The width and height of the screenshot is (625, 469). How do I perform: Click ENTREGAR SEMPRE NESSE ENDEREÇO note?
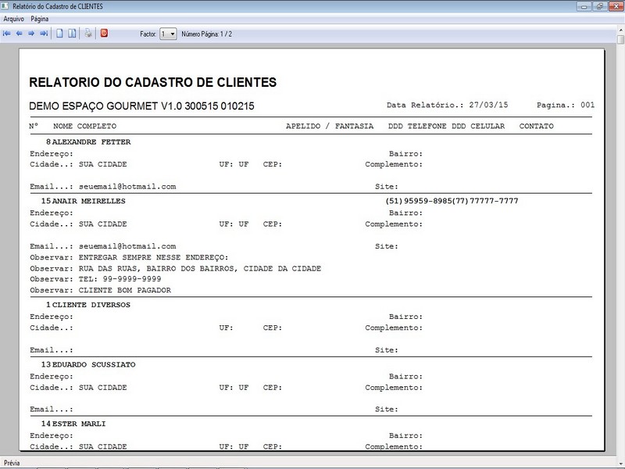tap(153, 257)
